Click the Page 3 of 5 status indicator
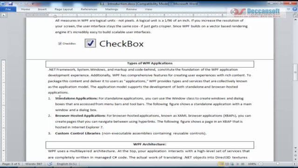The height and width of the screenshot is (168, 298). tap(11, 164)
